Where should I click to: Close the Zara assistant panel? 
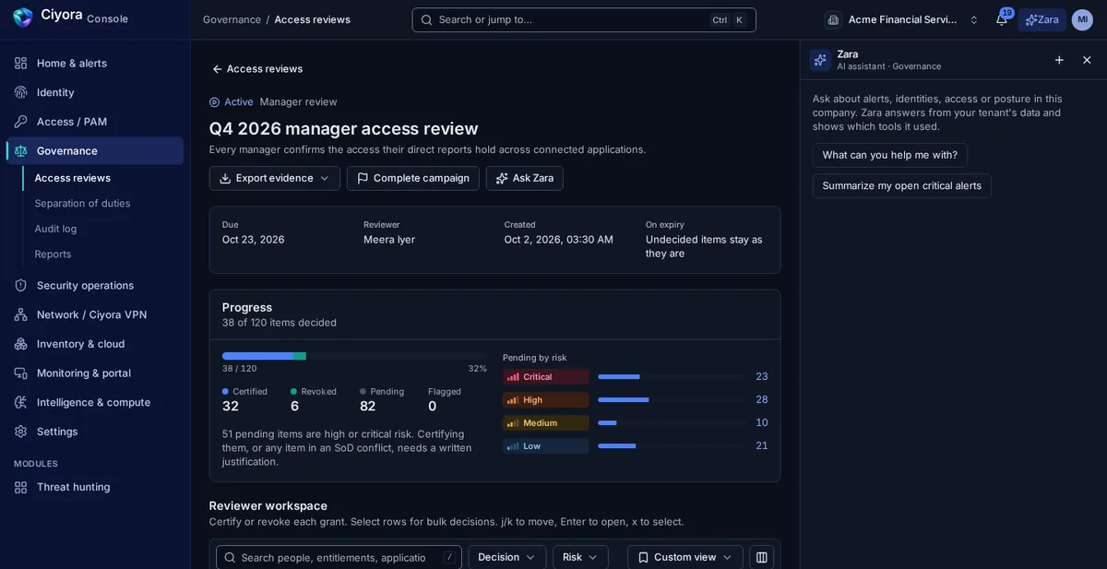pyautogui.click(x=1087, y=60)
